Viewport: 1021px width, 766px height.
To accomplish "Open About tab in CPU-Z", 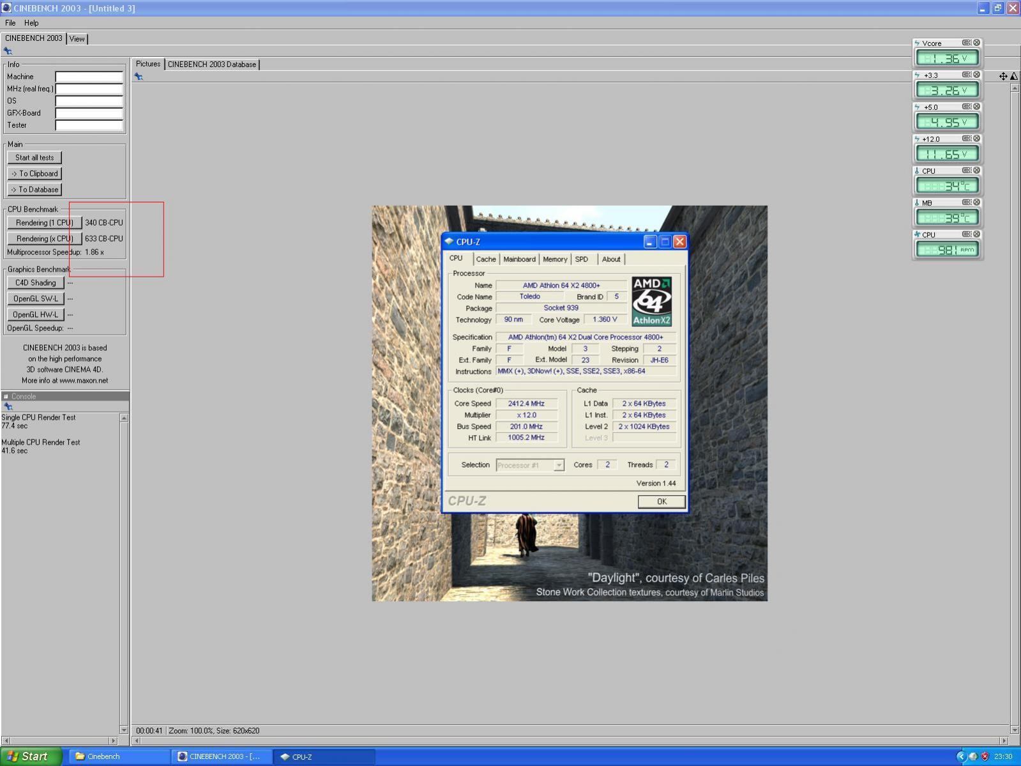I will 611,259.
